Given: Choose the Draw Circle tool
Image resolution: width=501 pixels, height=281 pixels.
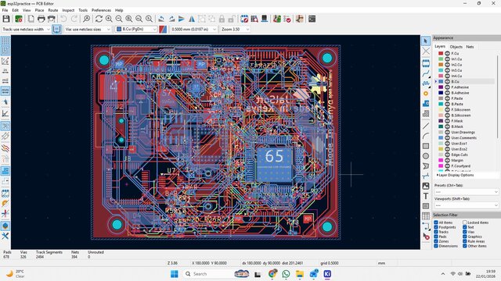Looking at the screenshot, I should pyautogui.click(x=426, y=156).
